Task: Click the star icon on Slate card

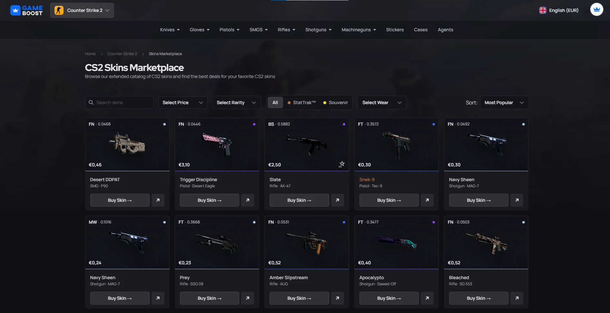Action: pyautogui.click(x=342, y=164)
